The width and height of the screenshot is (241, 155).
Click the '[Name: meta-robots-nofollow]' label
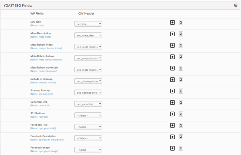point(46,59)
